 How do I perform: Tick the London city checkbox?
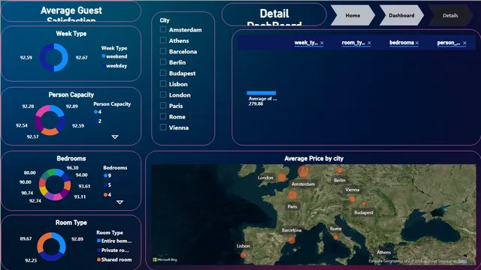(163, 94)
